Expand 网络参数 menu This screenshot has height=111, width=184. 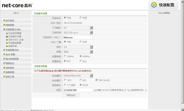[10, 25]
